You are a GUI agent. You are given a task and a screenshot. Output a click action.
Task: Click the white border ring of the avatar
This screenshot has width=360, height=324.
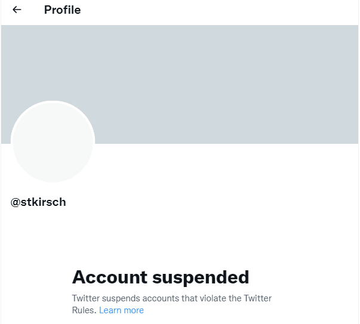53,102
